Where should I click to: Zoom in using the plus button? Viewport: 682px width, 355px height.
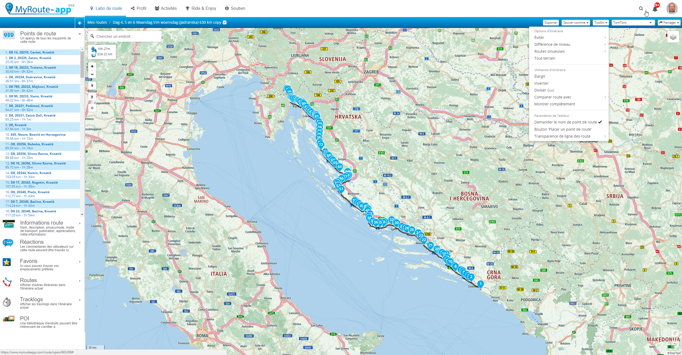point(92,66)
